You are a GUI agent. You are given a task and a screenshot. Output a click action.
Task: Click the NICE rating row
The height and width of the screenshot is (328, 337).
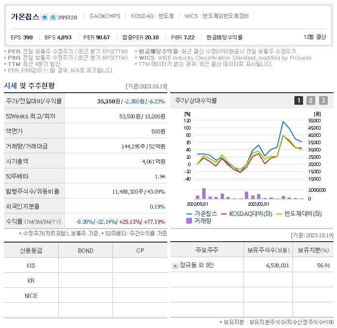pyautogui.click(x=85, y=296)
